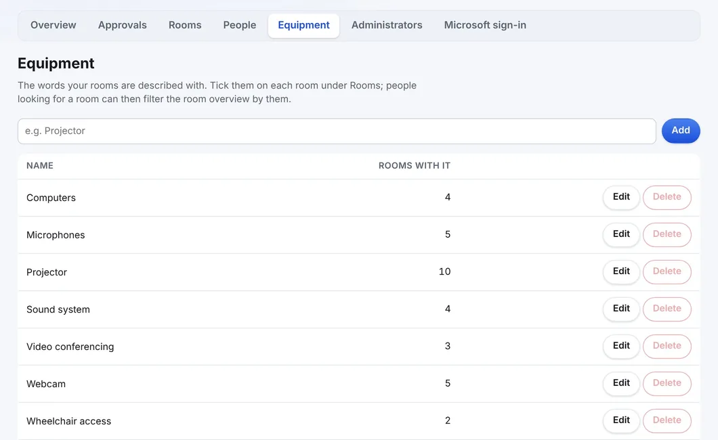This screenshot has width=718, height=440.
Task: Click the Equipment tab
Action: [x=303, y=25]
